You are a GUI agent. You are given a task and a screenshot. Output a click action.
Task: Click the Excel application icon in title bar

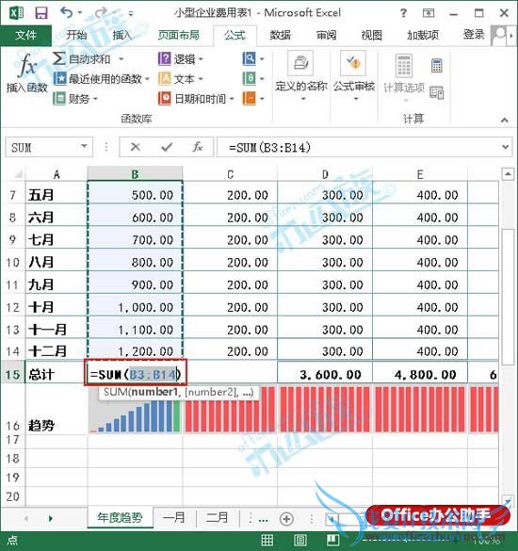point(16,13)
